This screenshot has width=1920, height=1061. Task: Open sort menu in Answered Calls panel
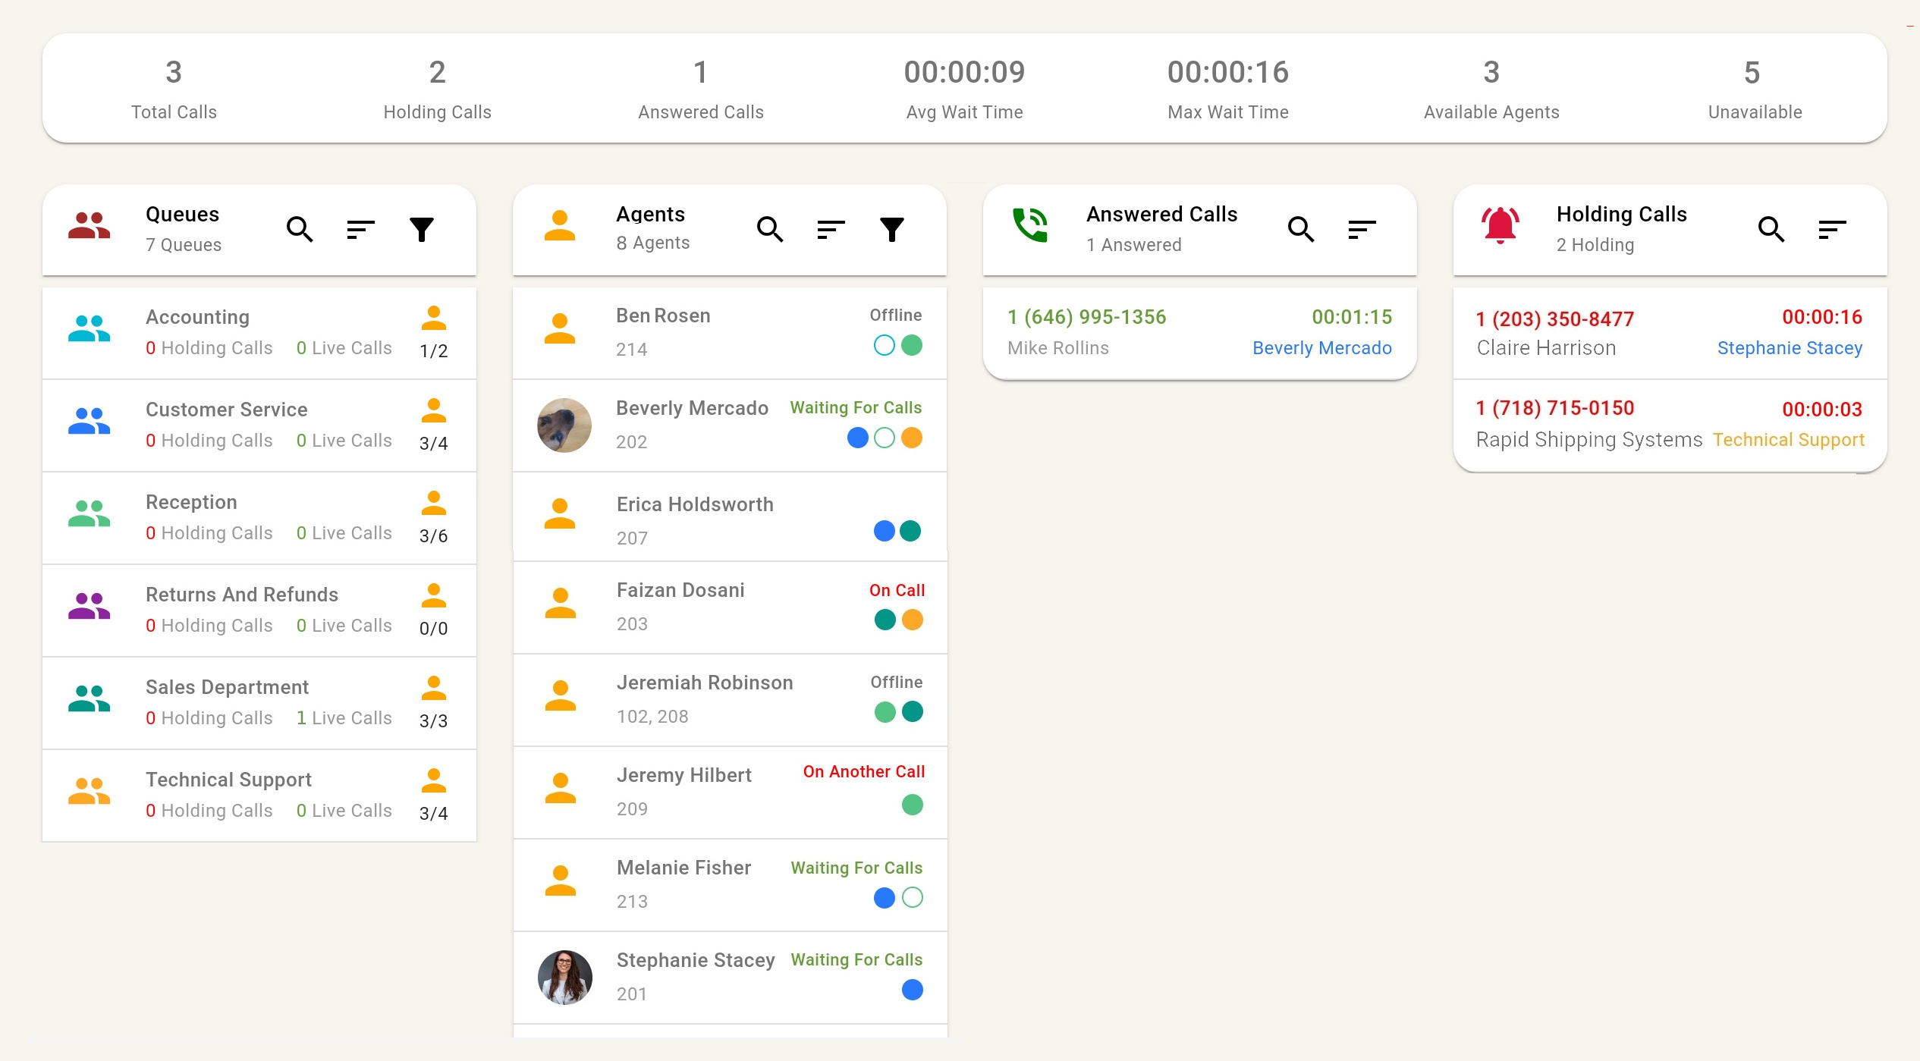pos(1362,228)
